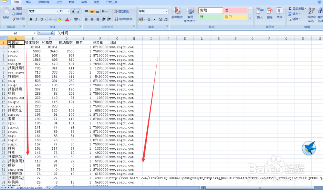Click the accounting number format icon
Image resolution: width=323 pixels, height=190 pixels.
pos(141,19)
